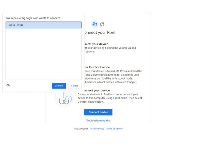This screenshot has height=149, width=199.
Task: Click the 'Turn off your device' step heading
Action: click(x=96, y=44)
